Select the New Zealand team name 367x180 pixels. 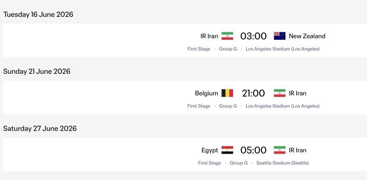point(307,36)
